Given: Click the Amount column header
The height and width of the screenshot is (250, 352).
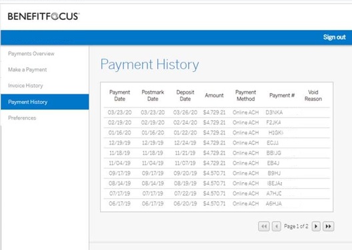Looking at the screenshot, I should tap(214, 95).
